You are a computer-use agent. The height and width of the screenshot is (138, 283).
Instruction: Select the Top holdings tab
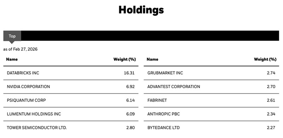pyautogui.click(x=12, y=36)
